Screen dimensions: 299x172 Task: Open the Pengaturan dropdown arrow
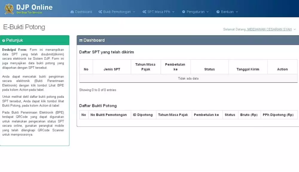click(x=208, y=12)
